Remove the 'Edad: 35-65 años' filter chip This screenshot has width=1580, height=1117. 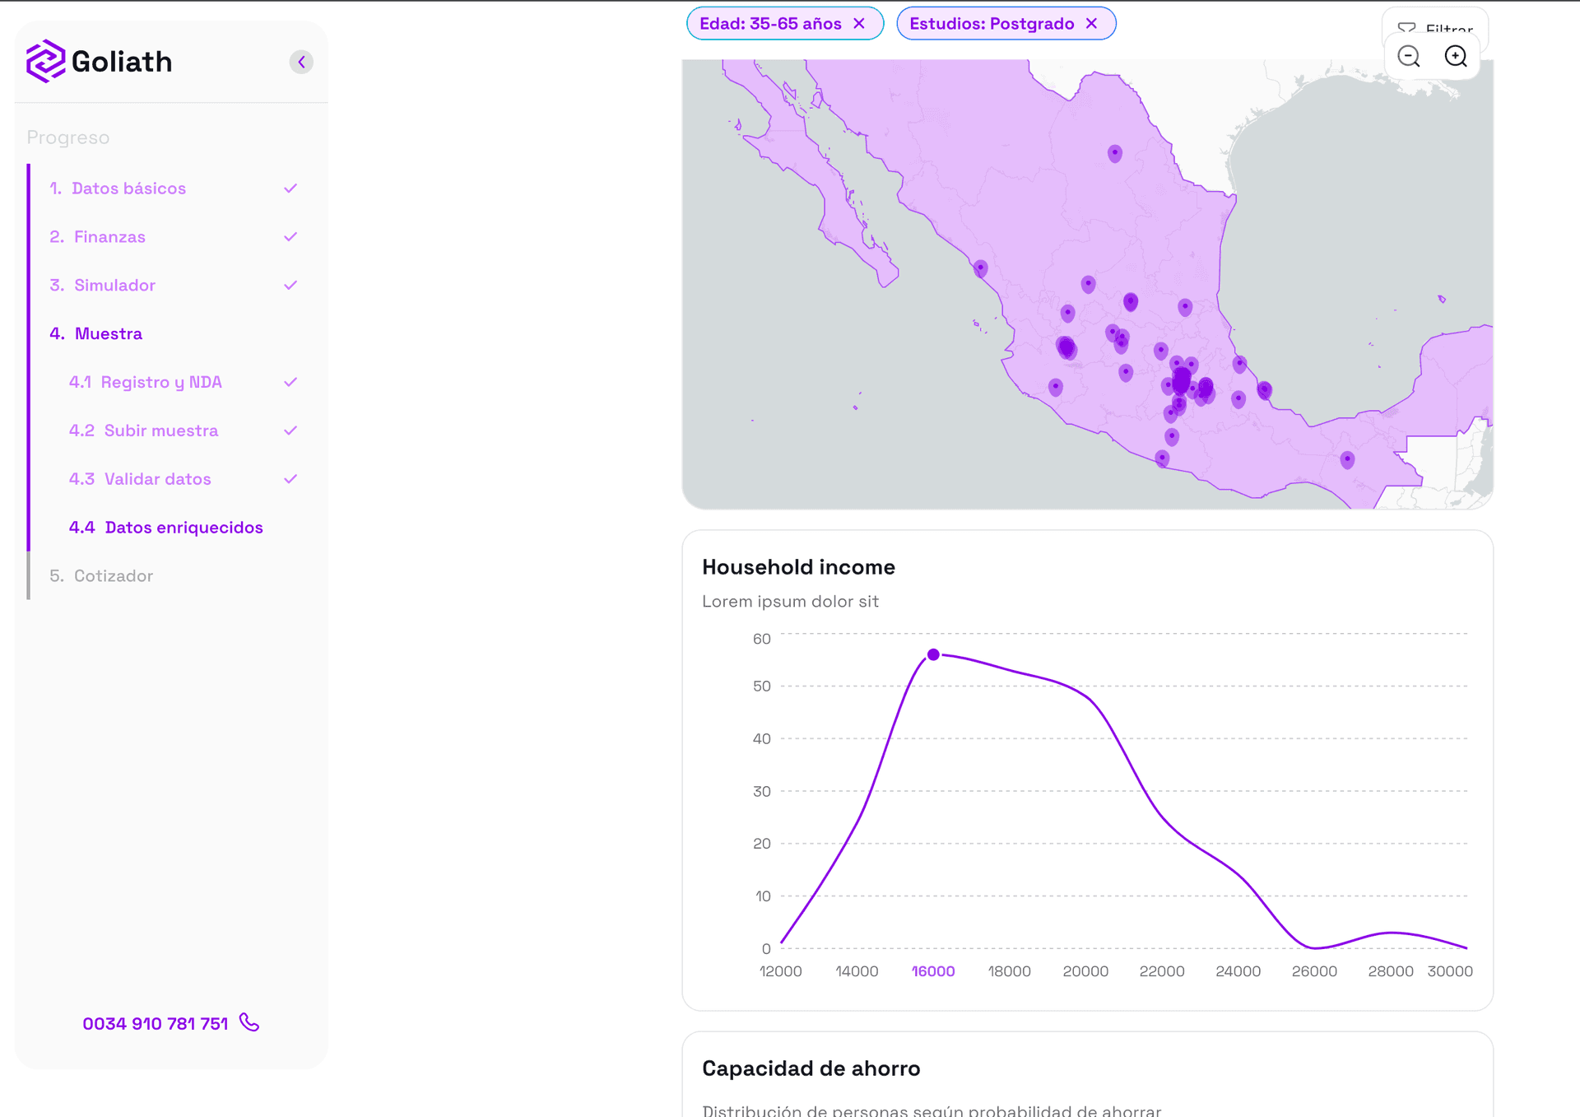(x=858, y=23)
